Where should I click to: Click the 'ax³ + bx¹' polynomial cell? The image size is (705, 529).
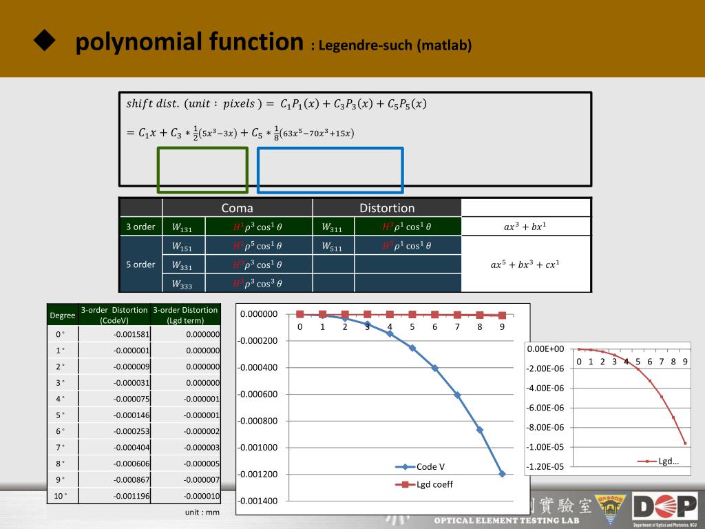(x=525, y=227)
